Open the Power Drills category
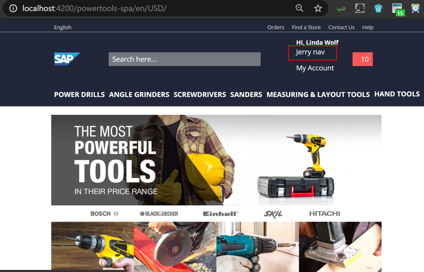The image size is (424, 272). (79, 95)
